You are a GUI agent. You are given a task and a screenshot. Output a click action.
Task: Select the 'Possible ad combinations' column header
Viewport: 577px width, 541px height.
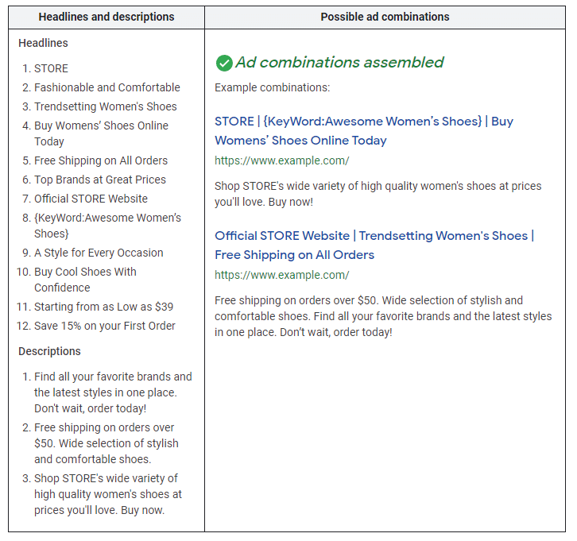click(x=385, y=17)
